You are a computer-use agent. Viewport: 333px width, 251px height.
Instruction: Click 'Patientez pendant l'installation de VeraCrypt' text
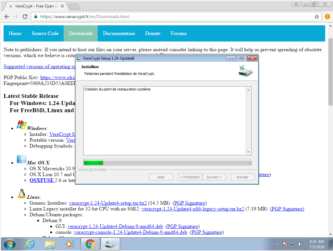(119, 74)
